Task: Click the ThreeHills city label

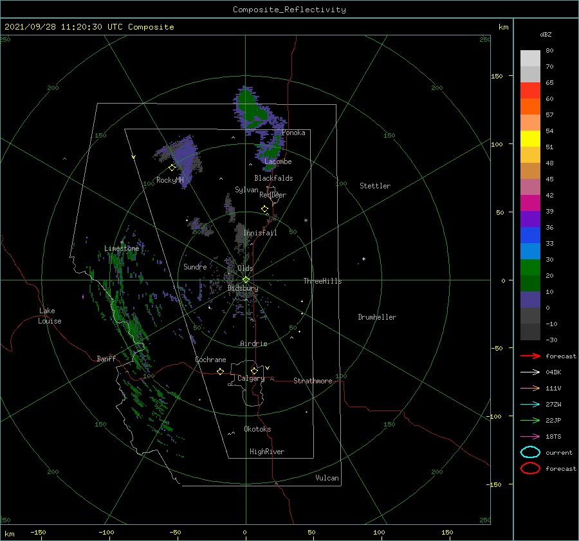Action: [323, 281]
